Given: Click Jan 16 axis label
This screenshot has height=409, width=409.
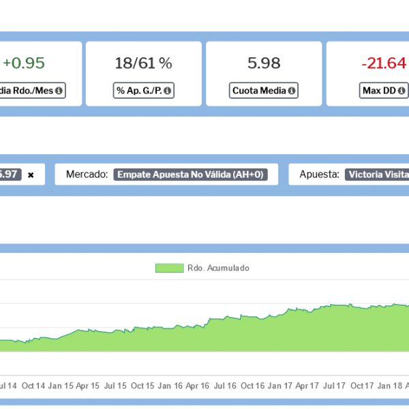Looking at the screenshot, I should pos(170,386).
